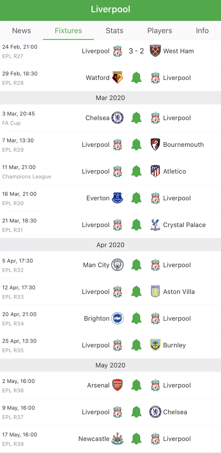Viewport: 221px width, 453px height.
Task: Open the Stats tab
Action: click(114, 31)
